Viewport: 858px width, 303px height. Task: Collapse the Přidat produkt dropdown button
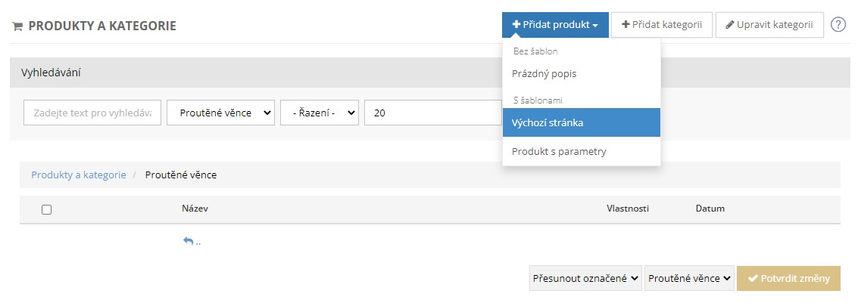554,25
